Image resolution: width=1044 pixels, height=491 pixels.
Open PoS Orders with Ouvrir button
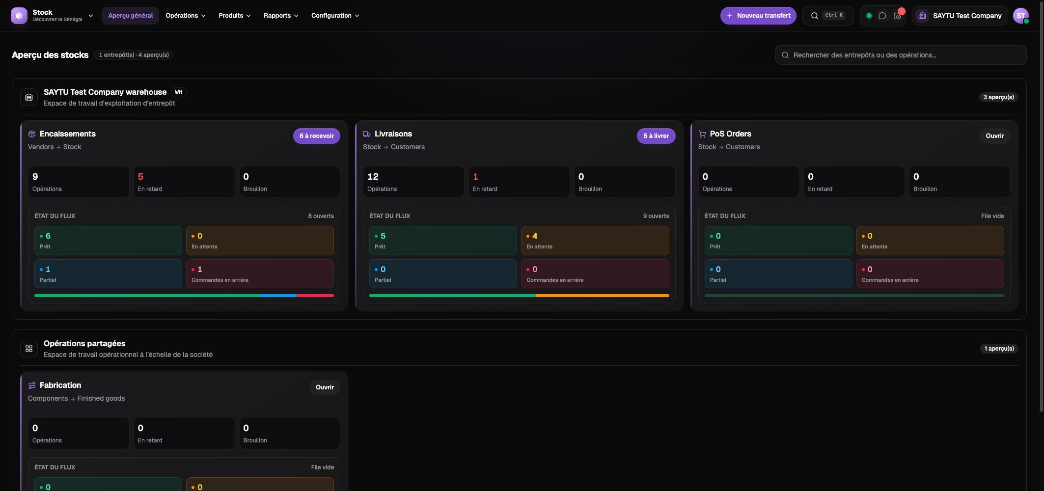click(x=995, y=136)
